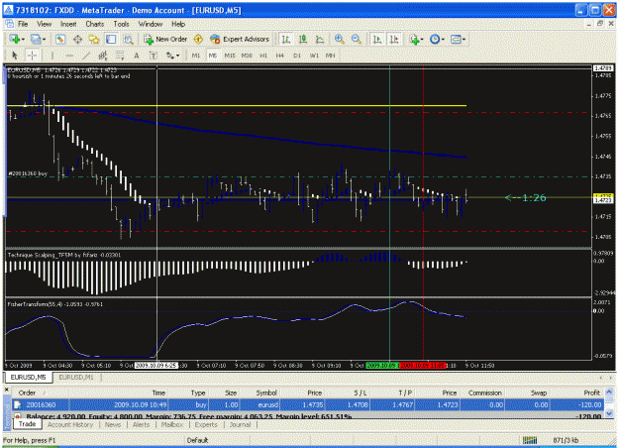This screenshot has width=619, height=448.
Task: Switch to M15 timeframe
Action: tap(230, 56)
